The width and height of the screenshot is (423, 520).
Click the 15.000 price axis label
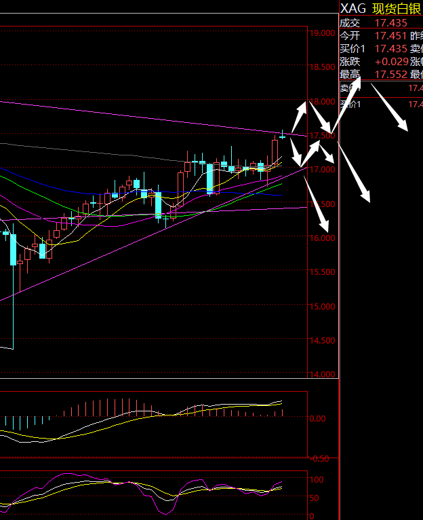[x=322, y=305]
